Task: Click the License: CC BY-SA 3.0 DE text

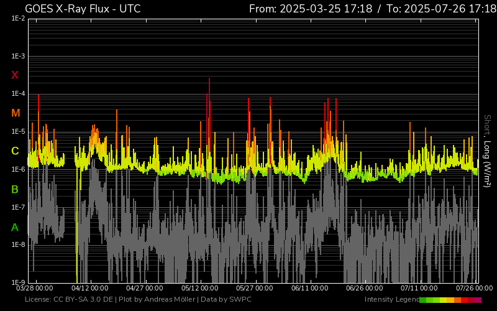Action: click(69, 300)
